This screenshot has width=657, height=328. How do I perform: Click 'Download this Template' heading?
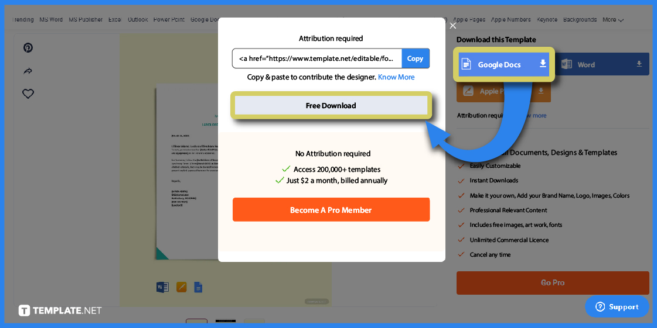point(496,40)
